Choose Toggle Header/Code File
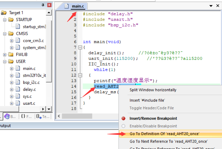Screen dimensions: 222x149 [152, 108]
